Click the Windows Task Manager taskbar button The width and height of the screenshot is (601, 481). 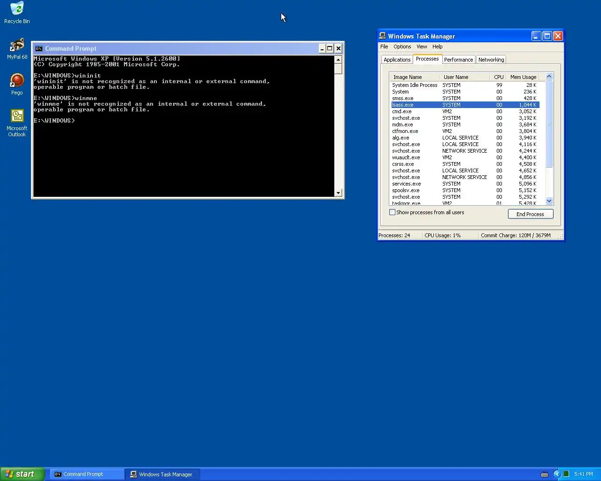pyautogui.click(x=163, y=474)
